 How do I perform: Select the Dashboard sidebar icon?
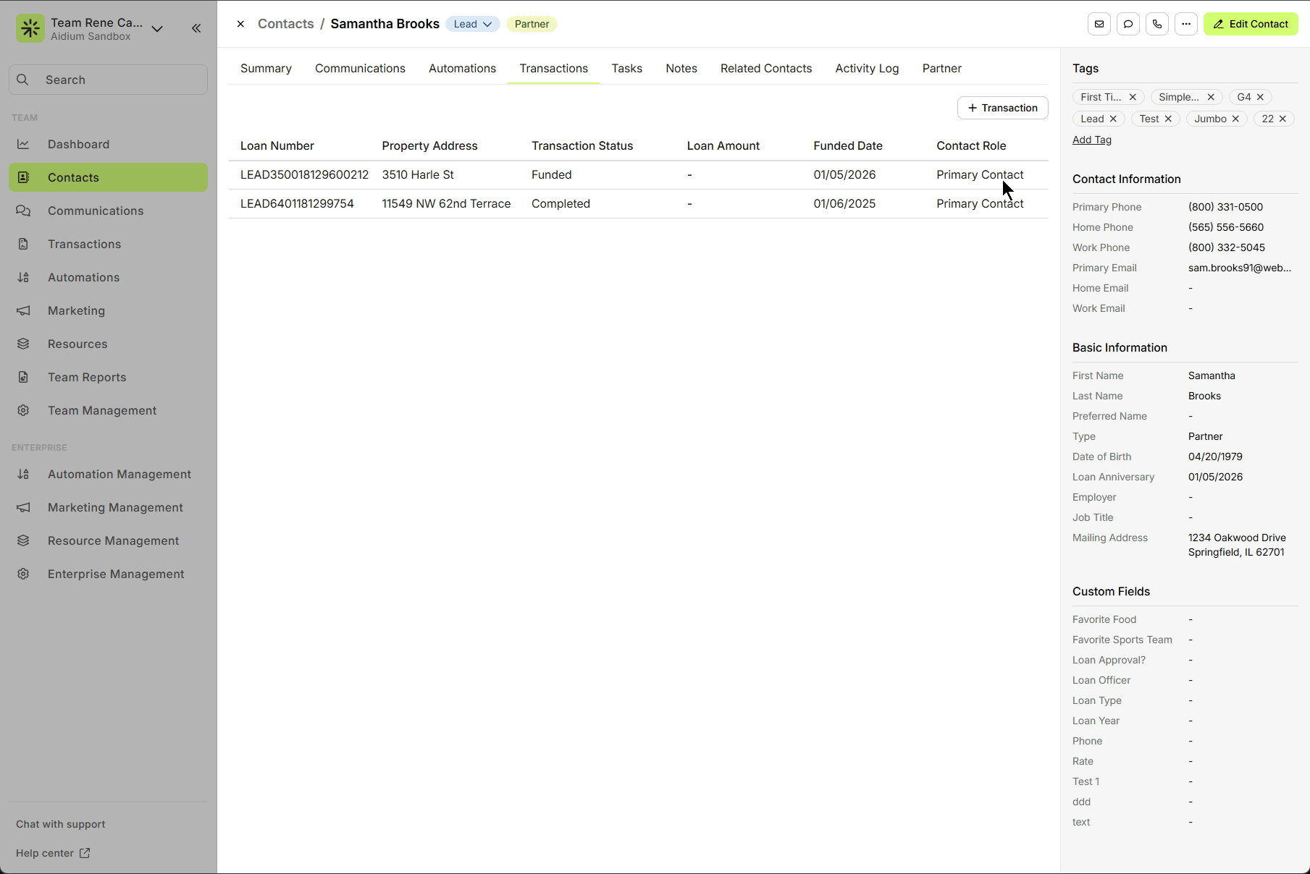(23, 144)
